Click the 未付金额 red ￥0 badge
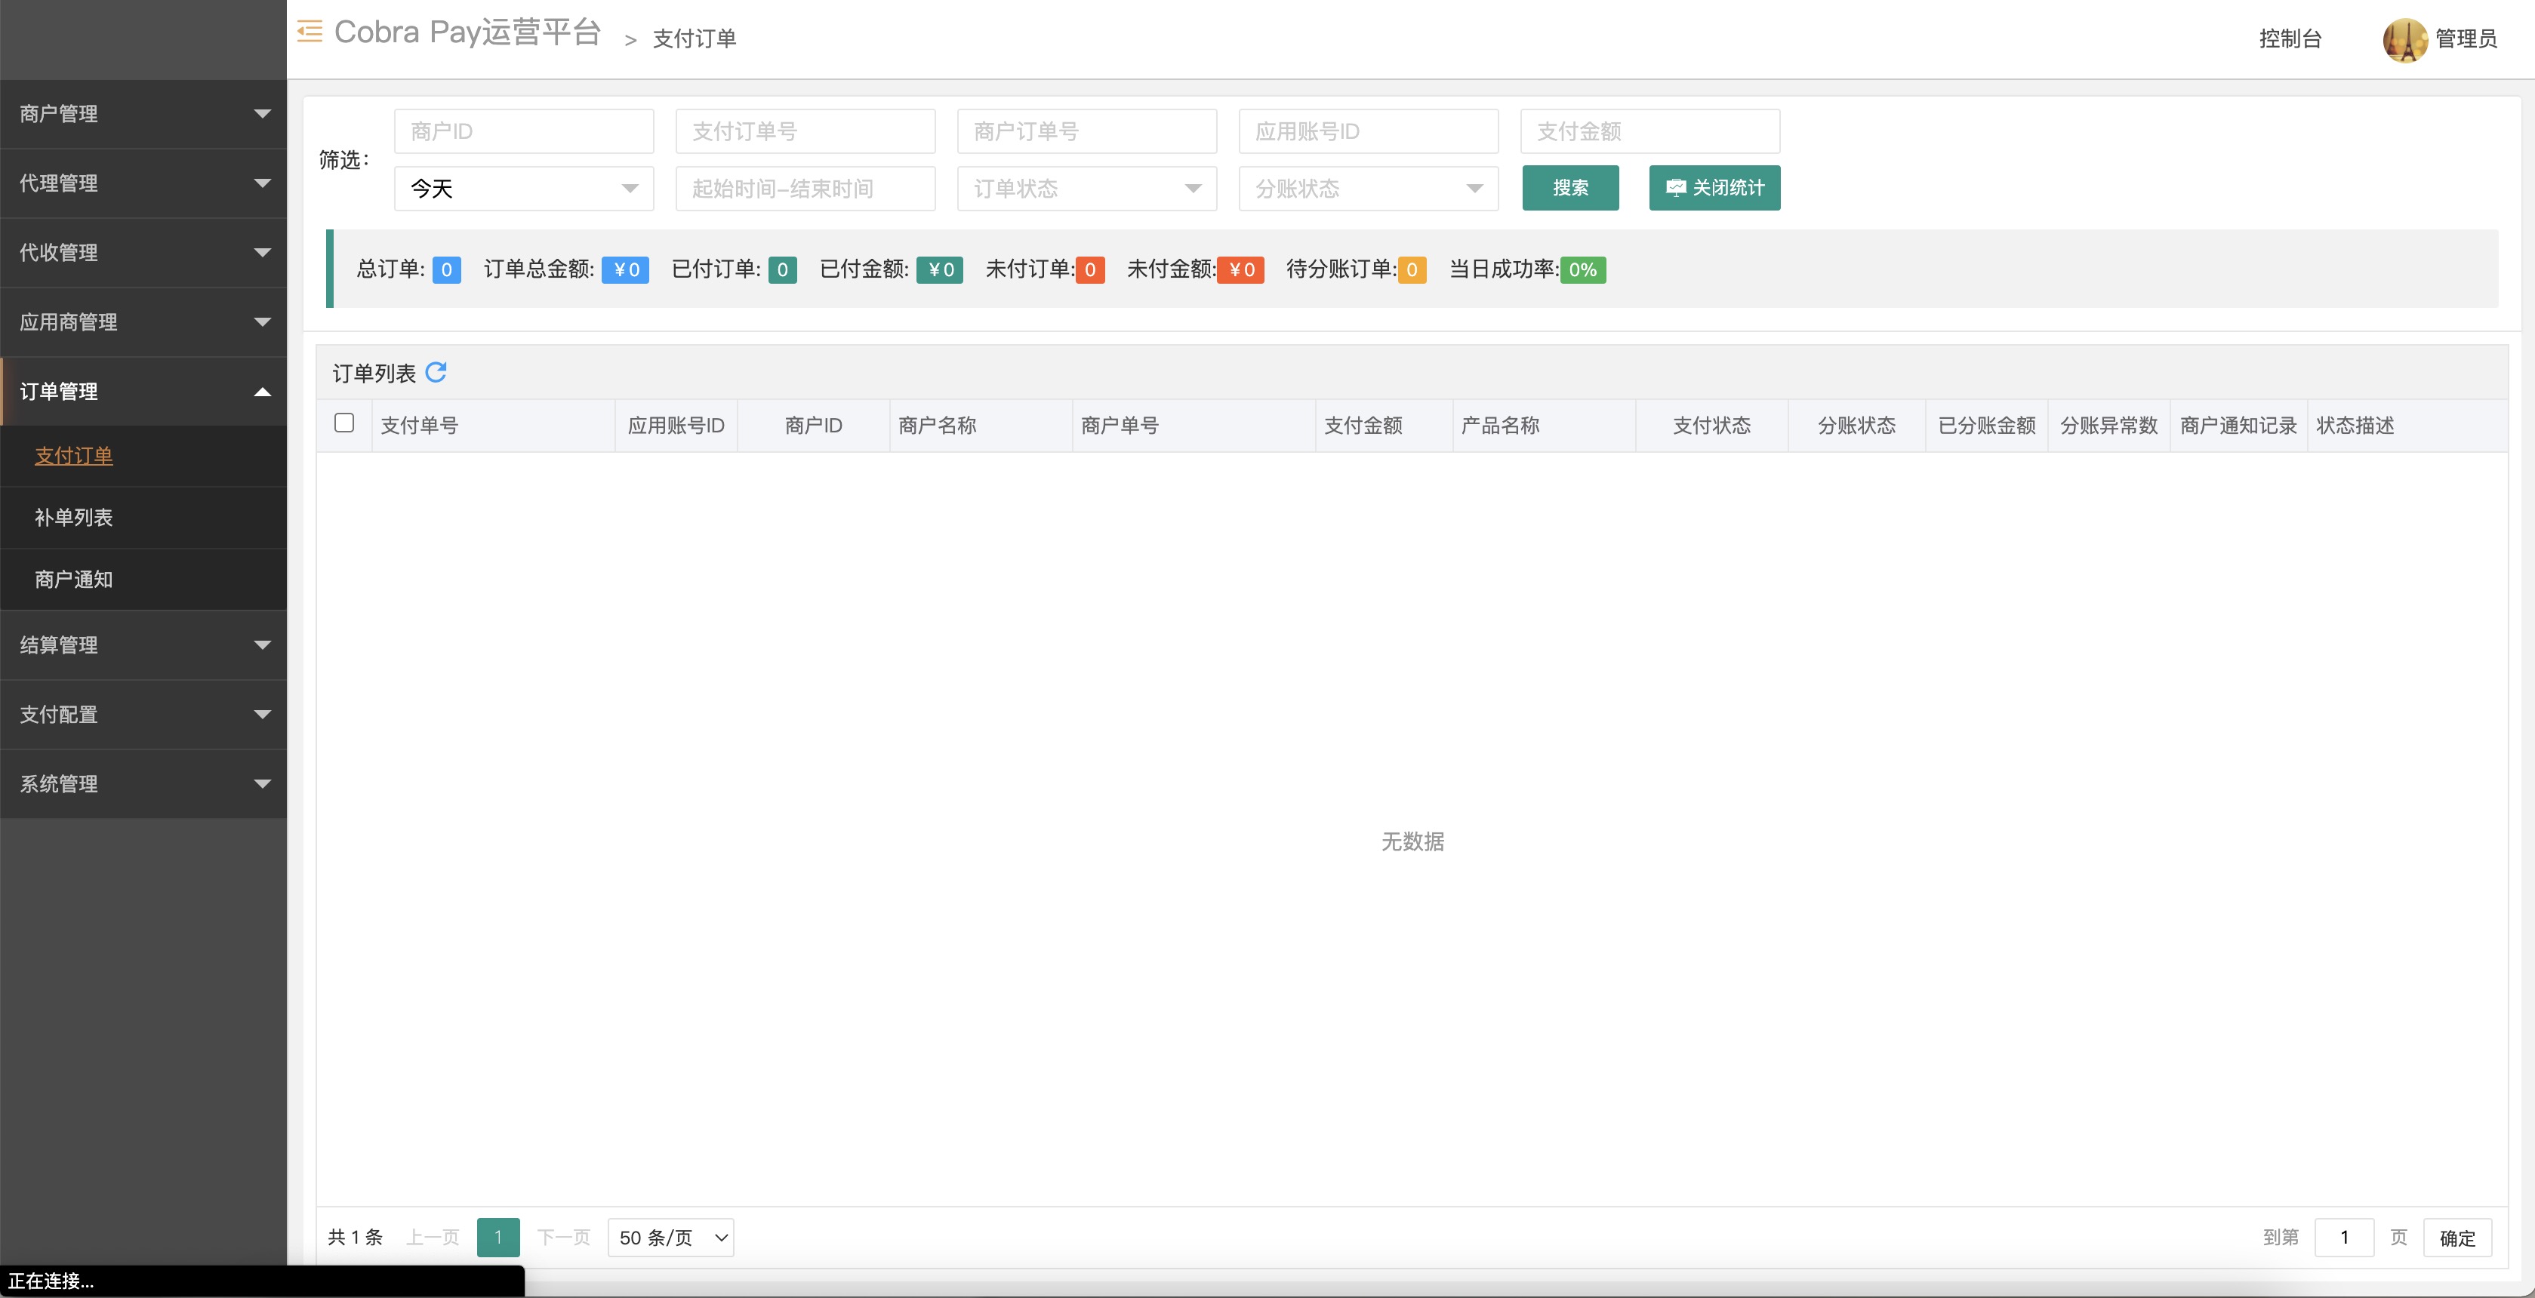The image size is (2535, 1298). tap(1240, 269)
